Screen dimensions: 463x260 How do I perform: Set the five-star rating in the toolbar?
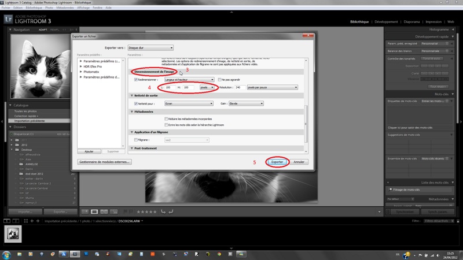coord(155,211)
